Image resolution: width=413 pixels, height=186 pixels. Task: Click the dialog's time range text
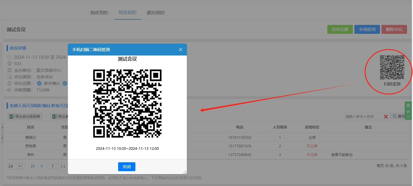tap(127, 148)
